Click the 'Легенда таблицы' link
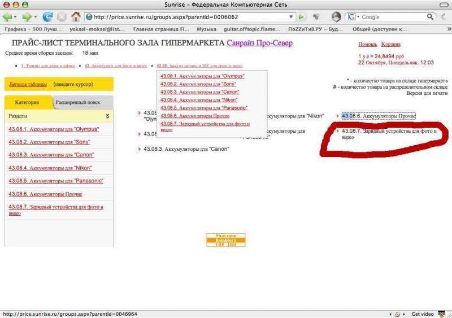Viewport: 452px width, 318px height. [28, 84]
